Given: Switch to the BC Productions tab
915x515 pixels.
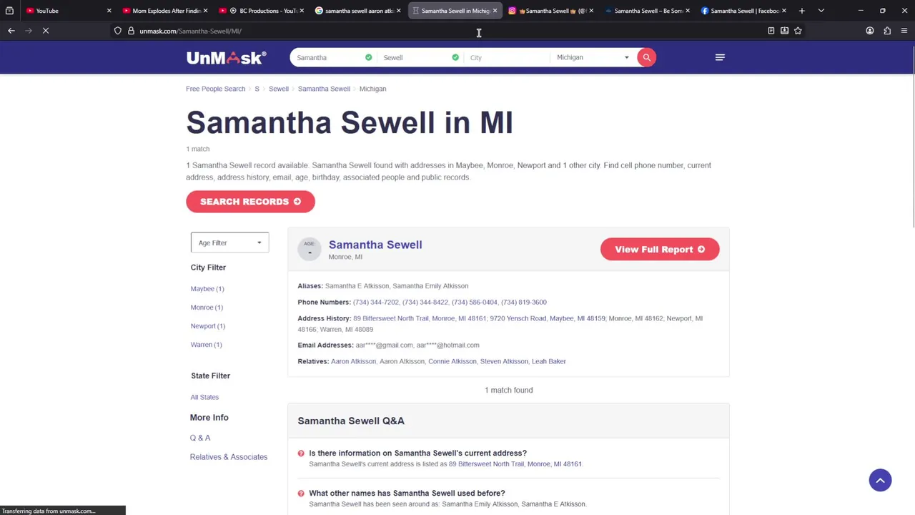Looking at the screenshot, I should 261,11.
